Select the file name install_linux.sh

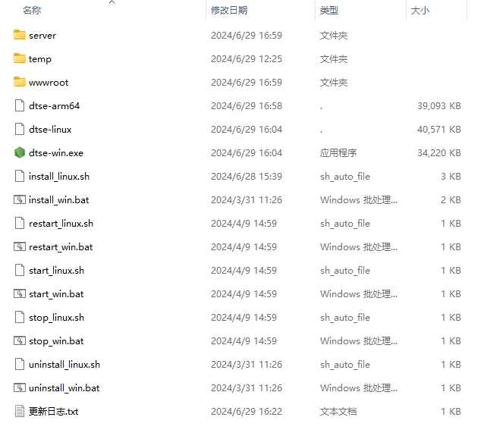(59, 176)
